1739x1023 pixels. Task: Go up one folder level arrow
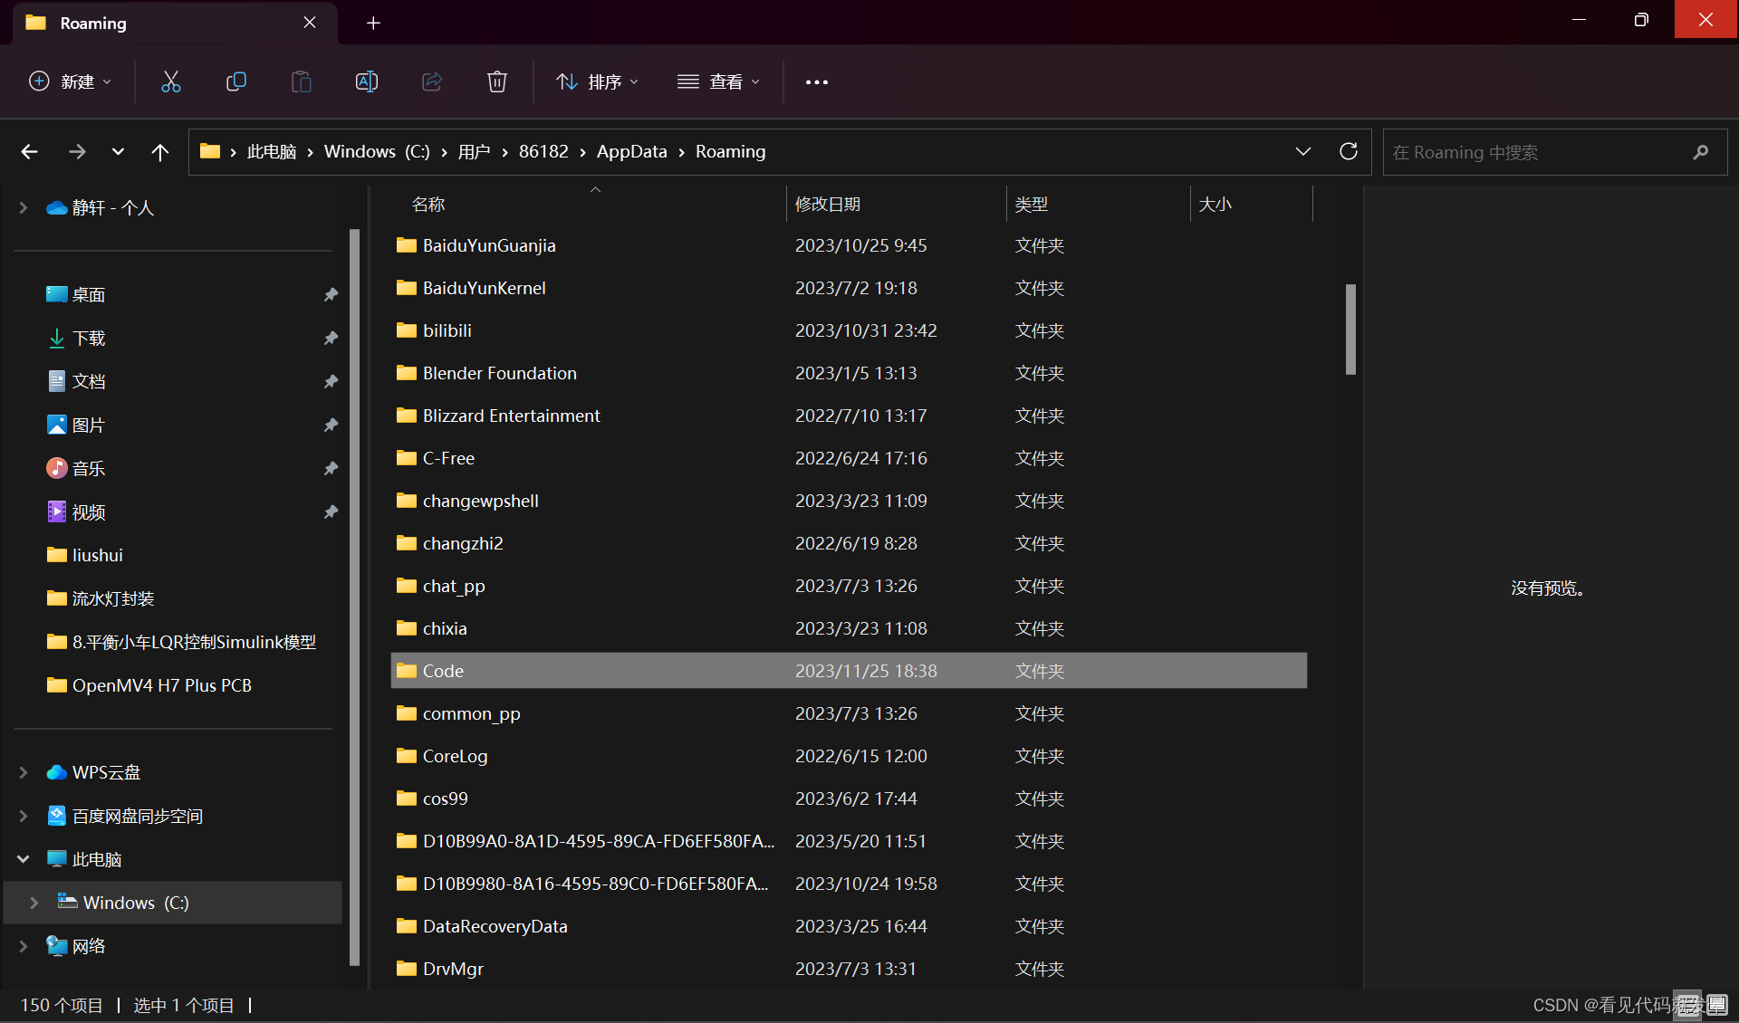point(160,152)
